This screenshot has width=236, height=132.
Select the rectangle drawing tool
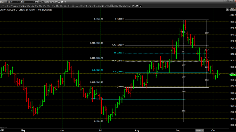click(32, 6)
